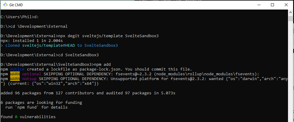Click the scrollbar up arrow

point(290,13)
